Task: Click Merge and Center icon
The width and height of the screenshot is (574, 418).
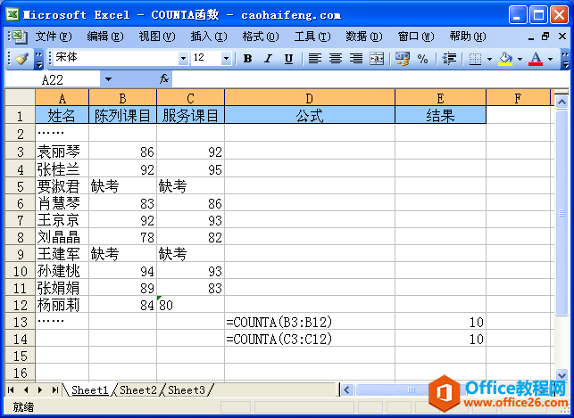Action: pos(377,59)
